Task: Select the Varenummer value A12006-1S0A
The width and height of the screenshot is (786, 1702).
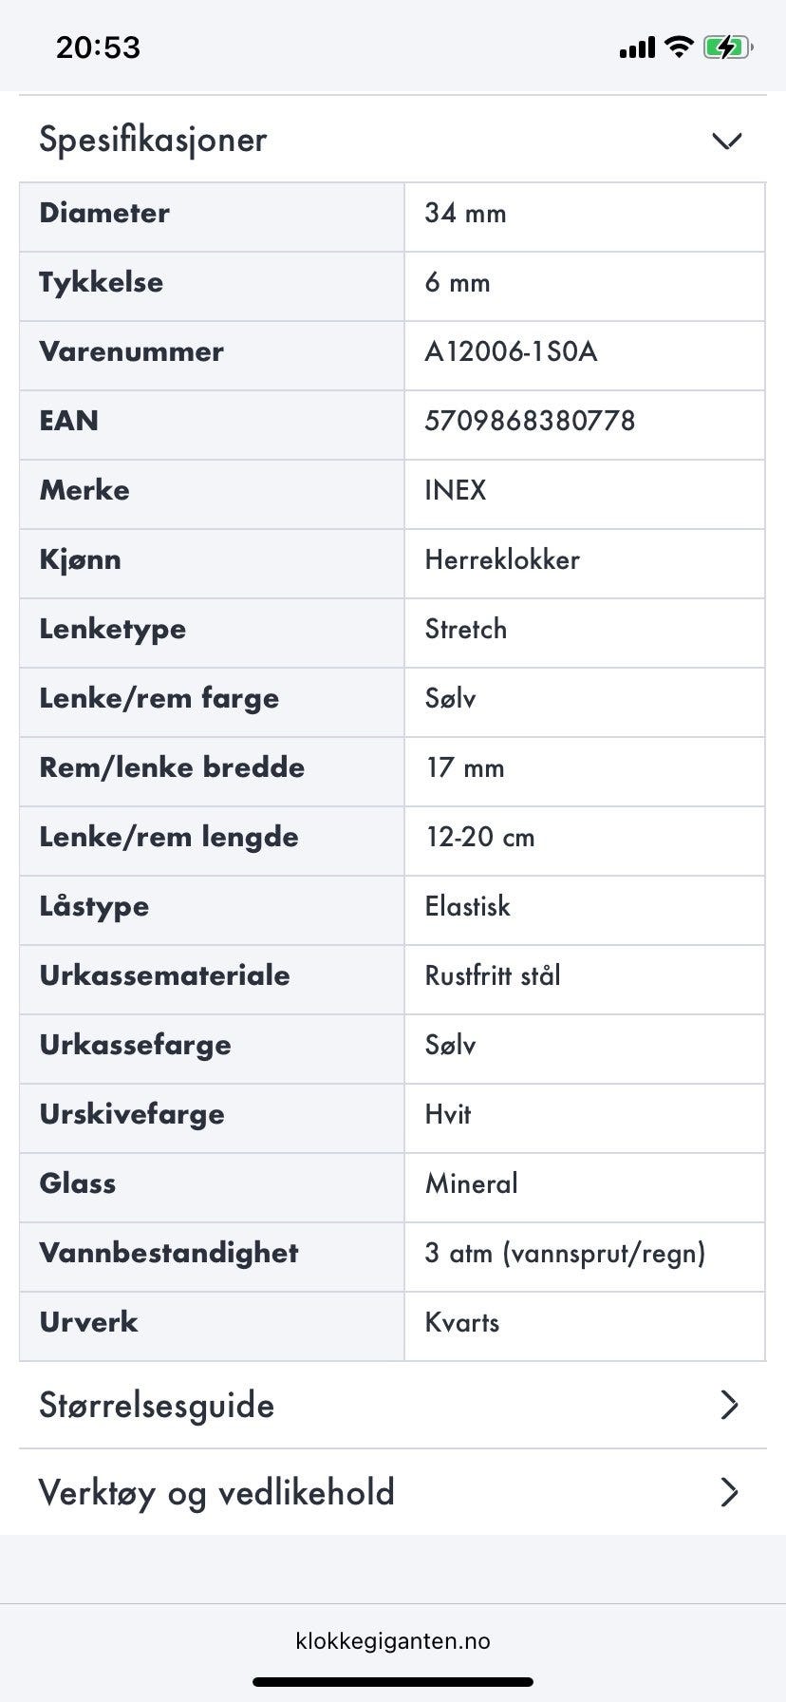Action: [x=511, y=351]
